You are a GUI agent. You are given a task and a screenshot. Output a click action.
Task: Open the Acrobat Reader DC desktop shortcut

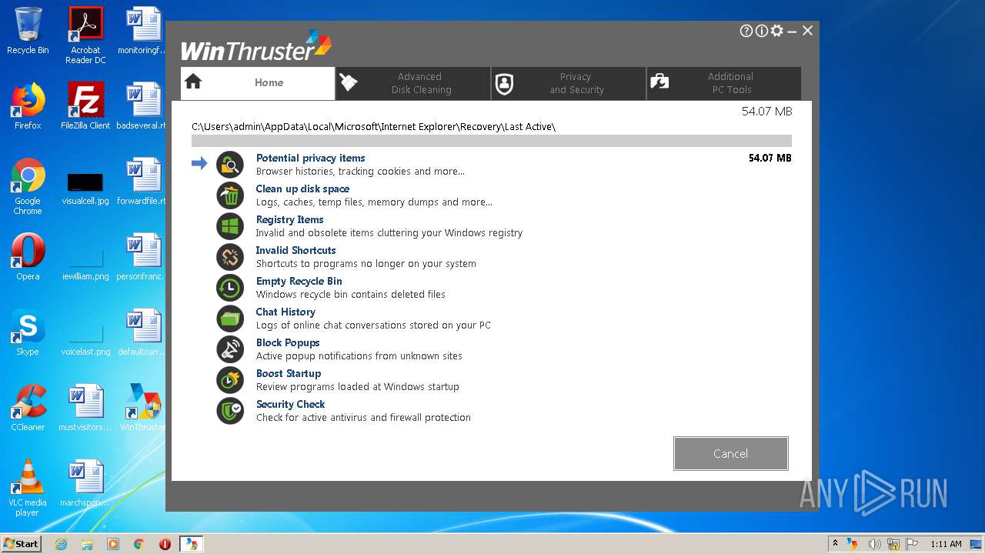click(x=85, y=35)
